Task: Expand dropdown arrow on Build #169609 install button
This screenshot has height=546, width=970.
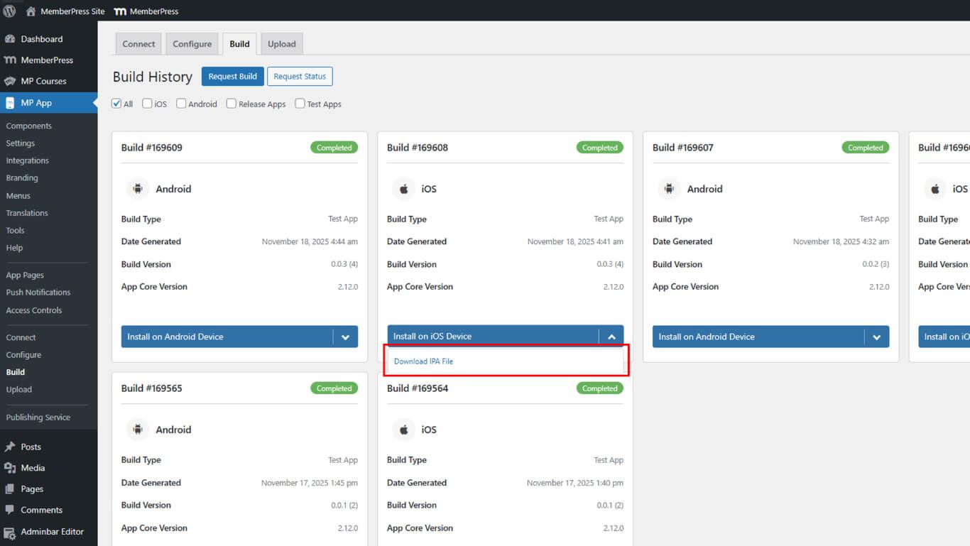Action: click(345, 337)
